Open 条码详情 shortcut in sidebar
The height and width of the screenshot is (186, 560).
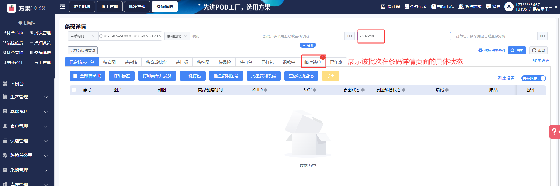point(40,53)
